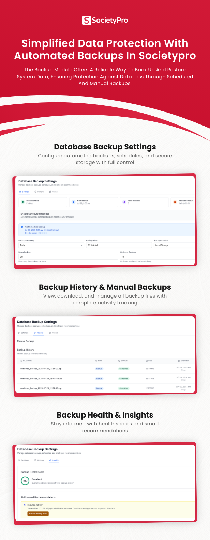Click filename combined_backup_2025-07-25_12-34-49.zip
210x540 pixels.
tap(41, 388)
